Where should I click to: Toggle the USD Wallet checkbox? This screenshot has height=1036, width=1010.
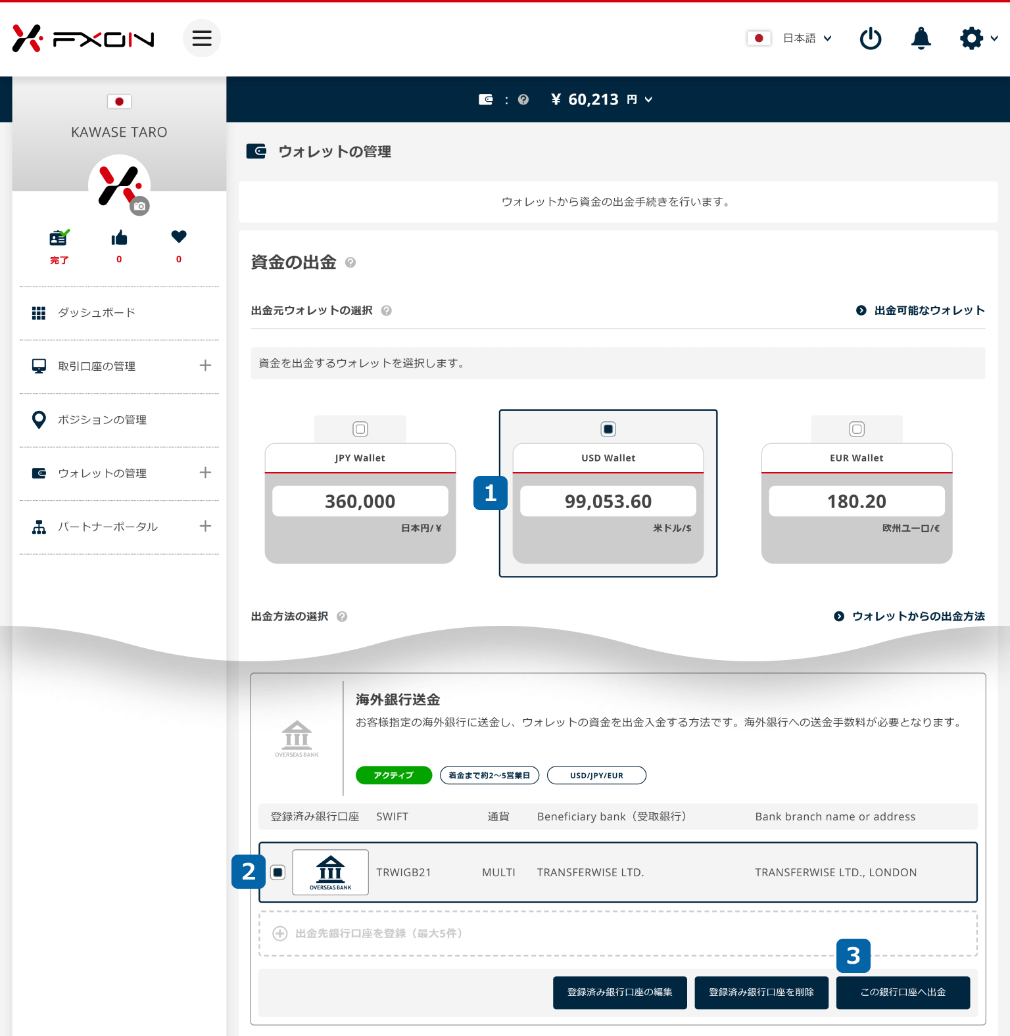pyautogui.click(x=608, y=429)
